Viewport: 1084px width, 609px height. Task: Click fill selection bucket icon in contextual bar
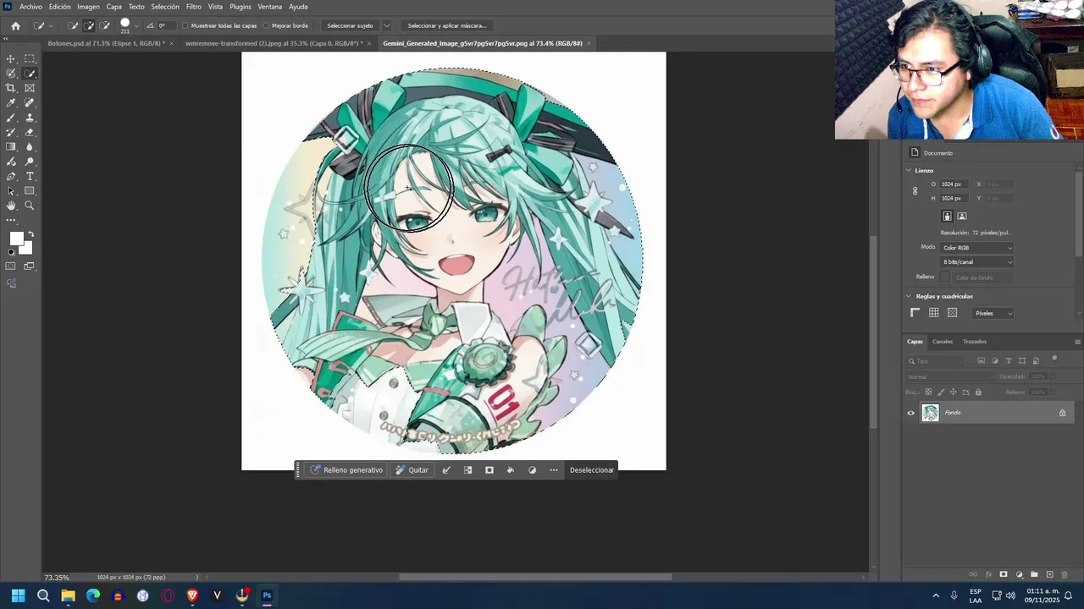click(510, 470)
